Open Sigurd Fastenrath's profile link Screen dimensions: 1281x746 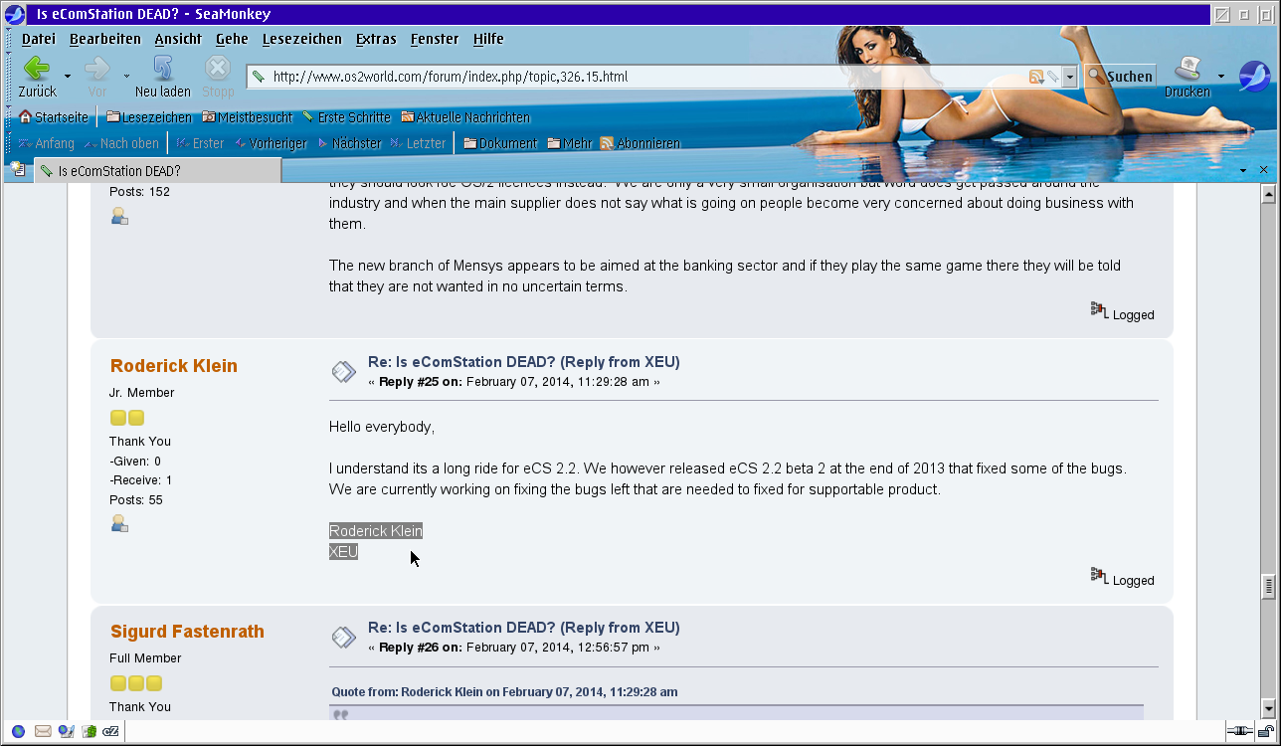187,632
